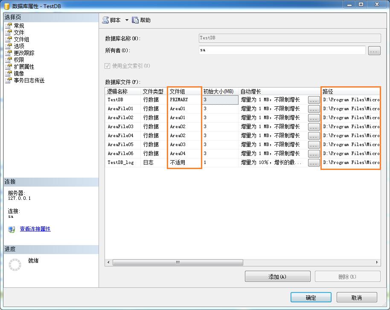This screenshot has height=310, width=390.
Task: Click the 确定 button
Action: pos(311,298)
